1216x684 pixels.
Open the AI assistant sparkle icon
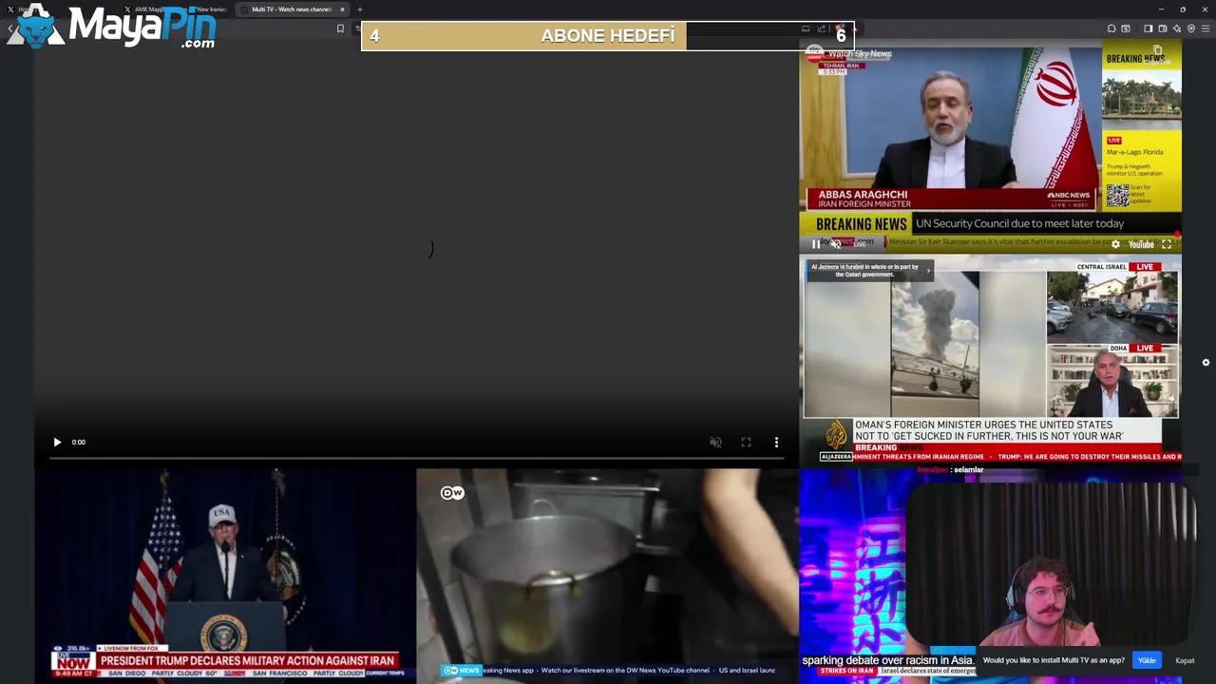(1176, 28)
